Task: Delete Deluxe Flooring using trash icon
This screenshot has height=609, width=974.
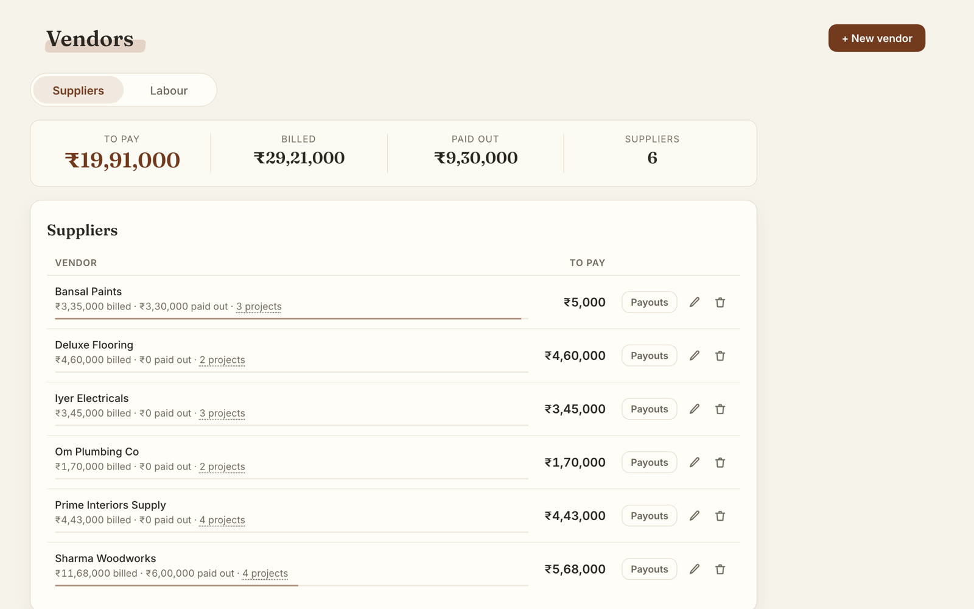Action: pos(720,356)
